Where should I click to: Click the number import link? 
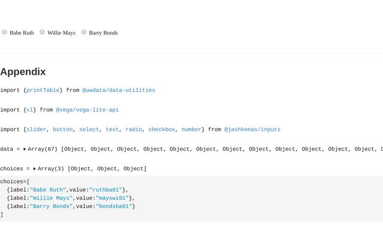pyautogui.click(x=191, y=130)
